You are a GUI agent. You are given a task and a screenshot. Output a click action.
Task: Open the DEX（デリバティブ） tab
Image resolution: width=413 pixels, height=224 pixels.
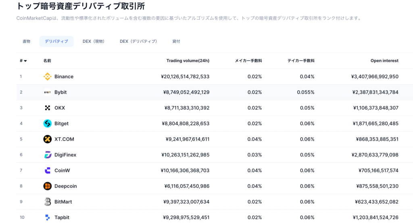[138, 41]
